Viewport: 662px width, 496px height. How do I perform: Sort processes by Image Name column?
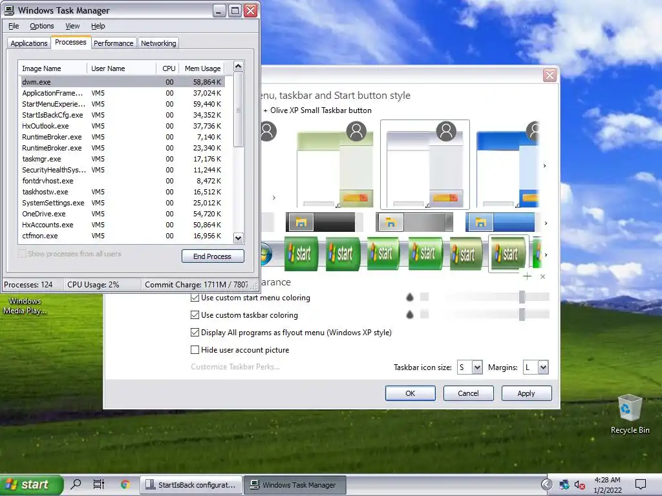click(53, 68)
